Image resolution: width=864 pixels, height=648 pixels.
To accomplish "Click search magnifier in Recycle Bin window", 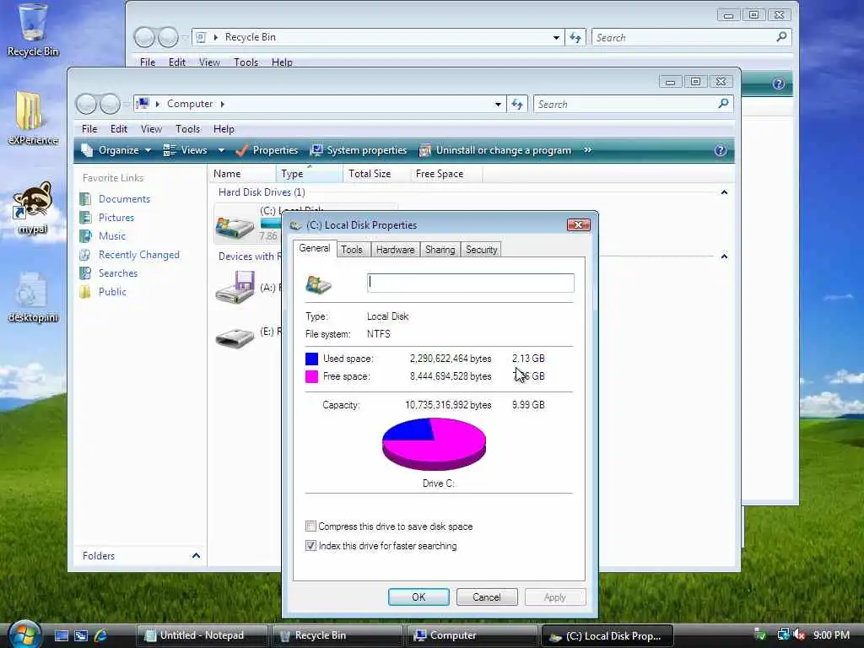I will pyautogui.click(x=781, y=37).
